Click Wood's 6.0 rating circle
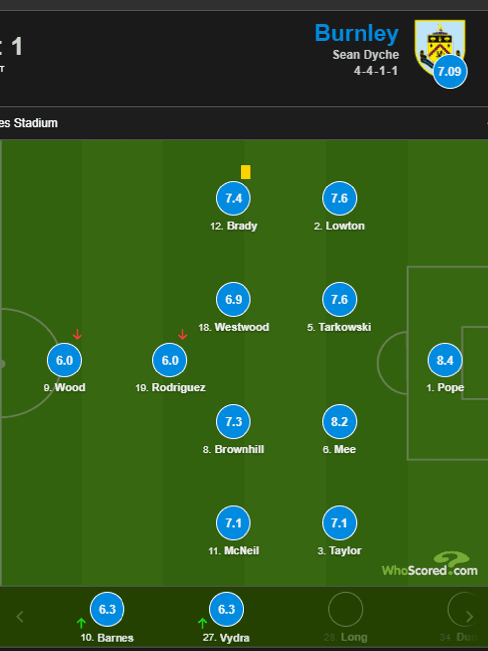 [x=64, y=360]
